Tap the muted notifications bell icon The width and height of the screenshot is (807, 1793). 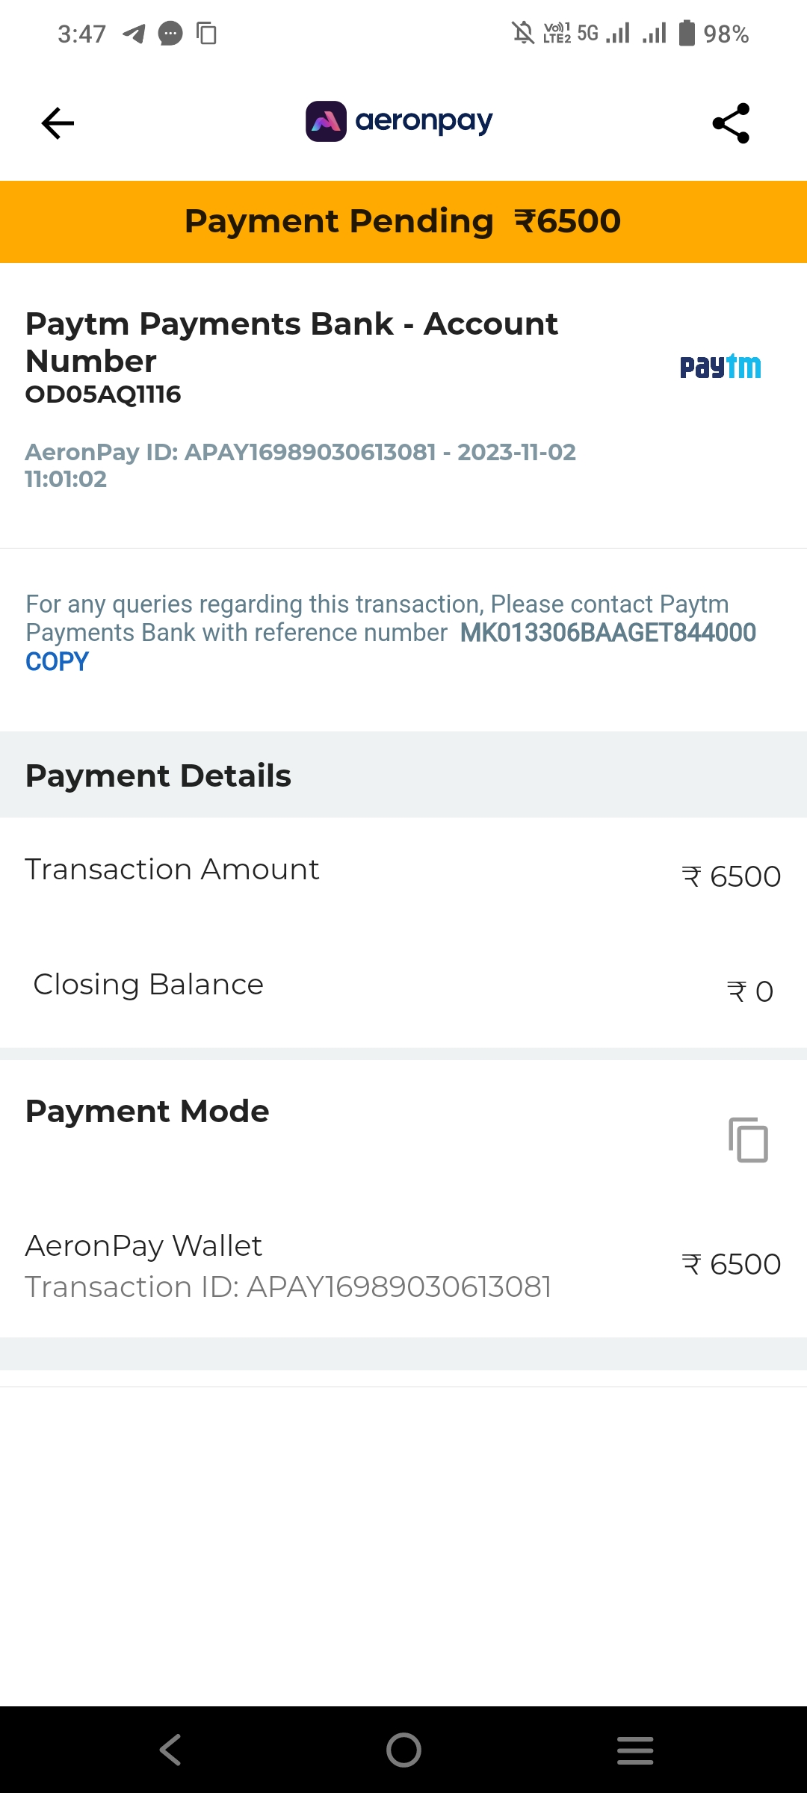click(523, 34)
